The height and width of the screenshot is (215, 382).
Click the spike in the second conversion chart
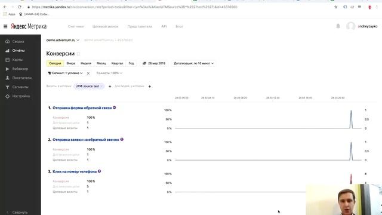tap(351, 151)
